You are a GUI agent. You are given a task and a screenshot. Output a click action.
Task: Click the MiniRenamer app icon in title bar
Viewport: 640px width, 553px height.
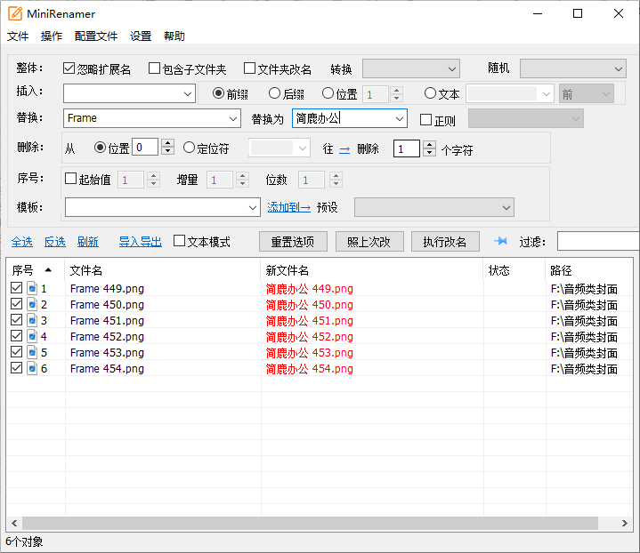pos(14,13)
